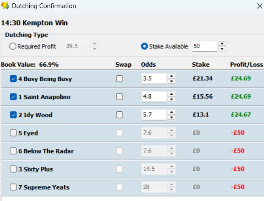Uncheck the Saint Anapolino selection
Image resolution: width=264 pixels, height=201 pixels.
click(x=13, y=97)
